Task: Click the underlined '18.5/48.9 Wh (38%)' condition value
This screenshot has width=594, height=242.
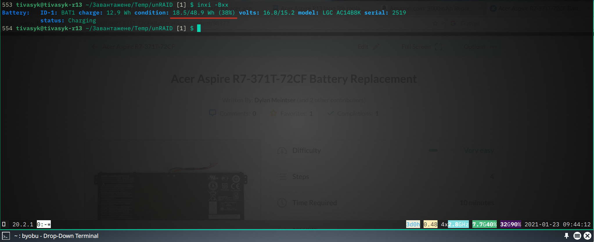Action: pos(204,13)
